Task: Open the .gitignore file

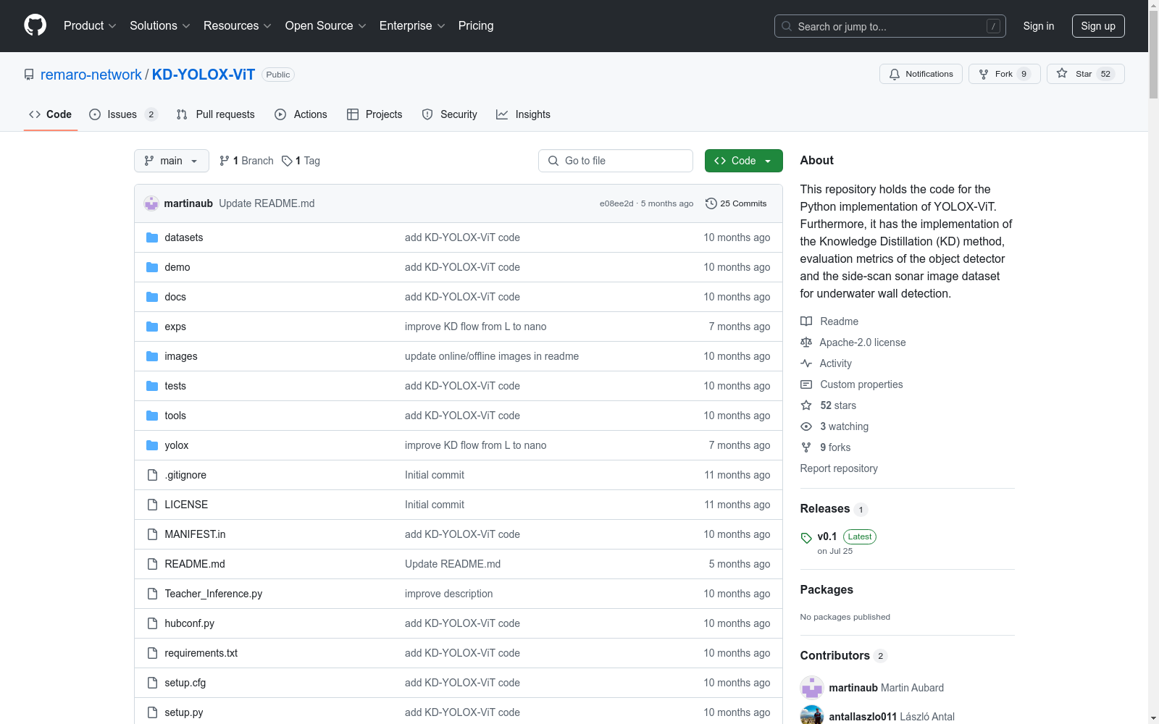Action: coord(185,475)
